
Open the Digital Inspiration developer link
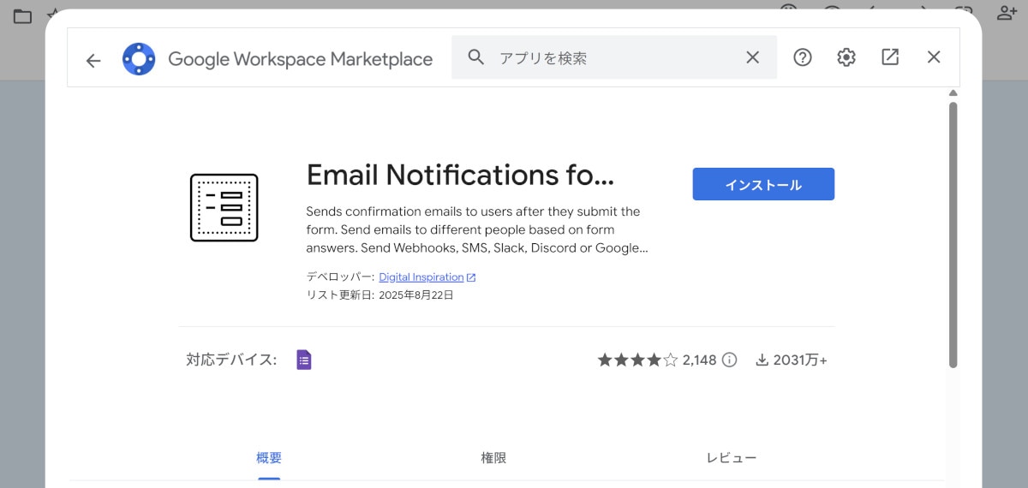tap(427, 277)
